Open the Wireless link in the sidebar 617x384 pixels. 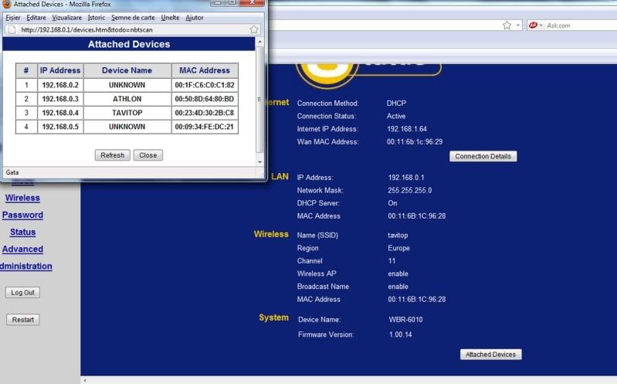22,198
